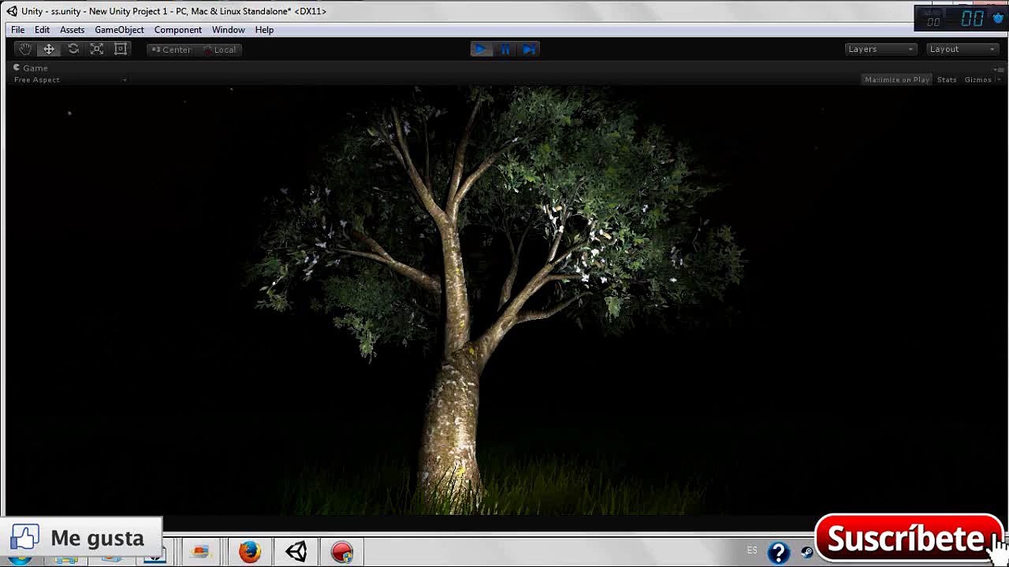Image resolution: width=1009 pixels, height=567 pixels.
Task: Open the Window menu
Action: pyautogui.click(x=228, y=30)
